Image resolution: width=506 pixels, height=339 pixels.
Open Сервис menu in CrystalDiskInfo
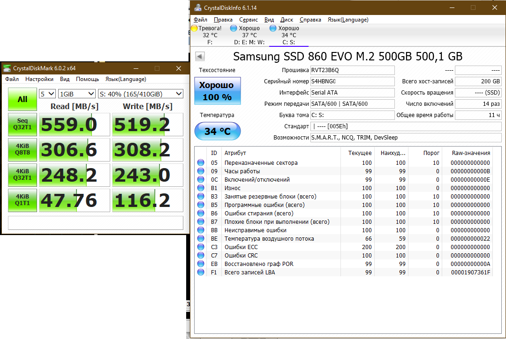249,20
